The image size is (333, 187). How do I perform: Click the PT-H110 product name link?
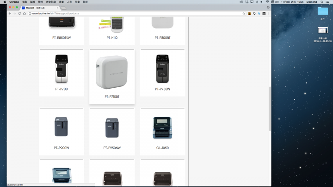pyautogui.click(x=112, y=38)
